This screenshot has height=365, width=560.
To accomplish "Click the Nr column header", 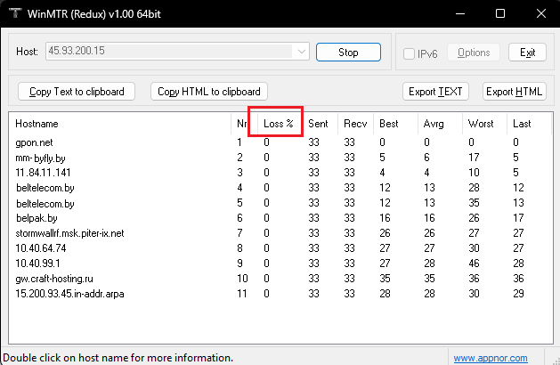I will click(x=242, y=124).
